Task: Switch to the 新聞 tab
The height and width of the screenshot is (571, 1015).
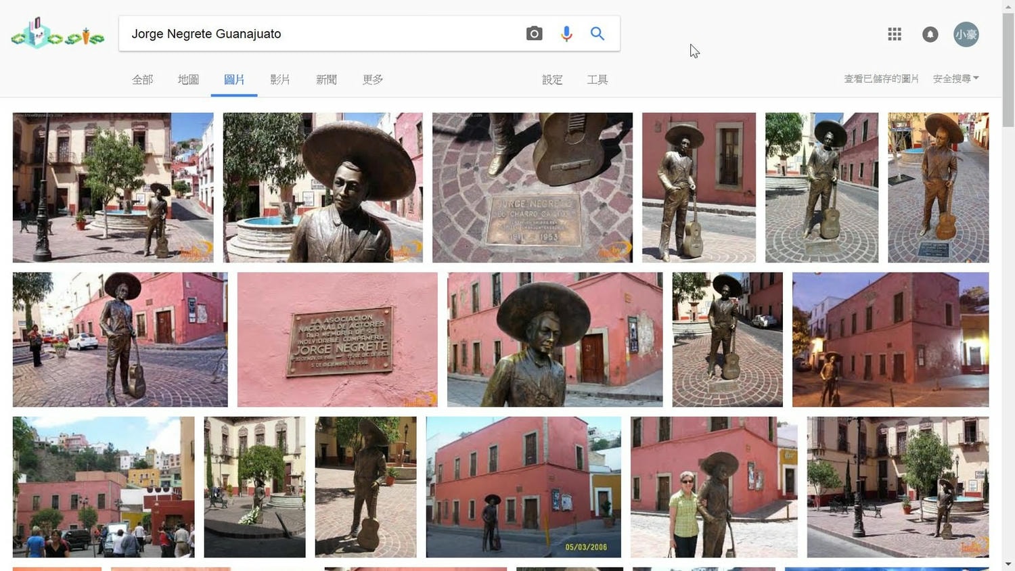Action: pyautogui.click(x=326, y=80)
